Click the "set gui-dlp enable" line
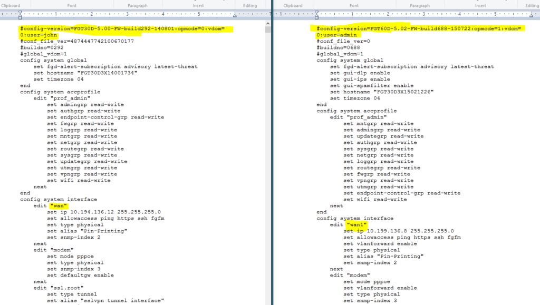Image resolution: width=540 pixels, height=305 pixels. click(x=360, y=73)
